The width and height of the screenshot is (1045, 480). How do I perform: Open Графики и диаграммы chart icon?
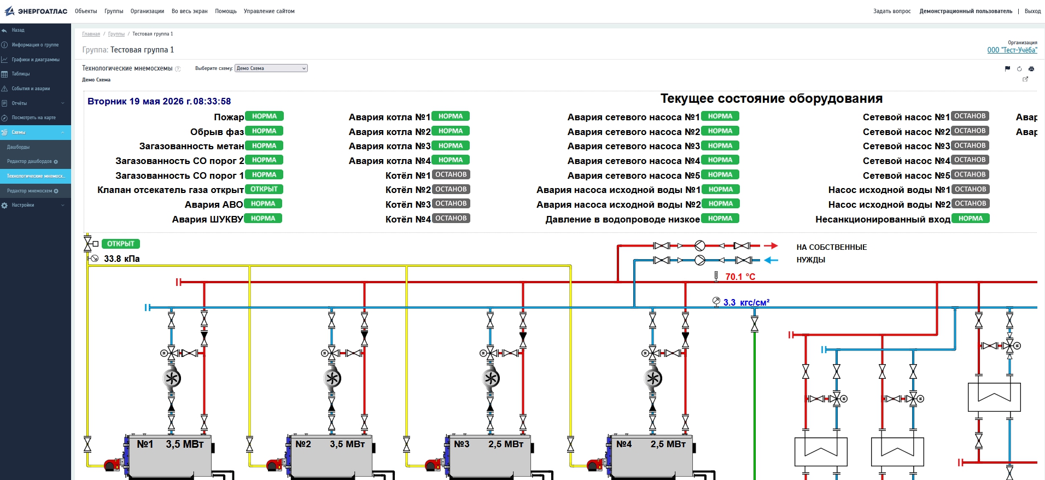pyautogui.click(x=4, y=60)
